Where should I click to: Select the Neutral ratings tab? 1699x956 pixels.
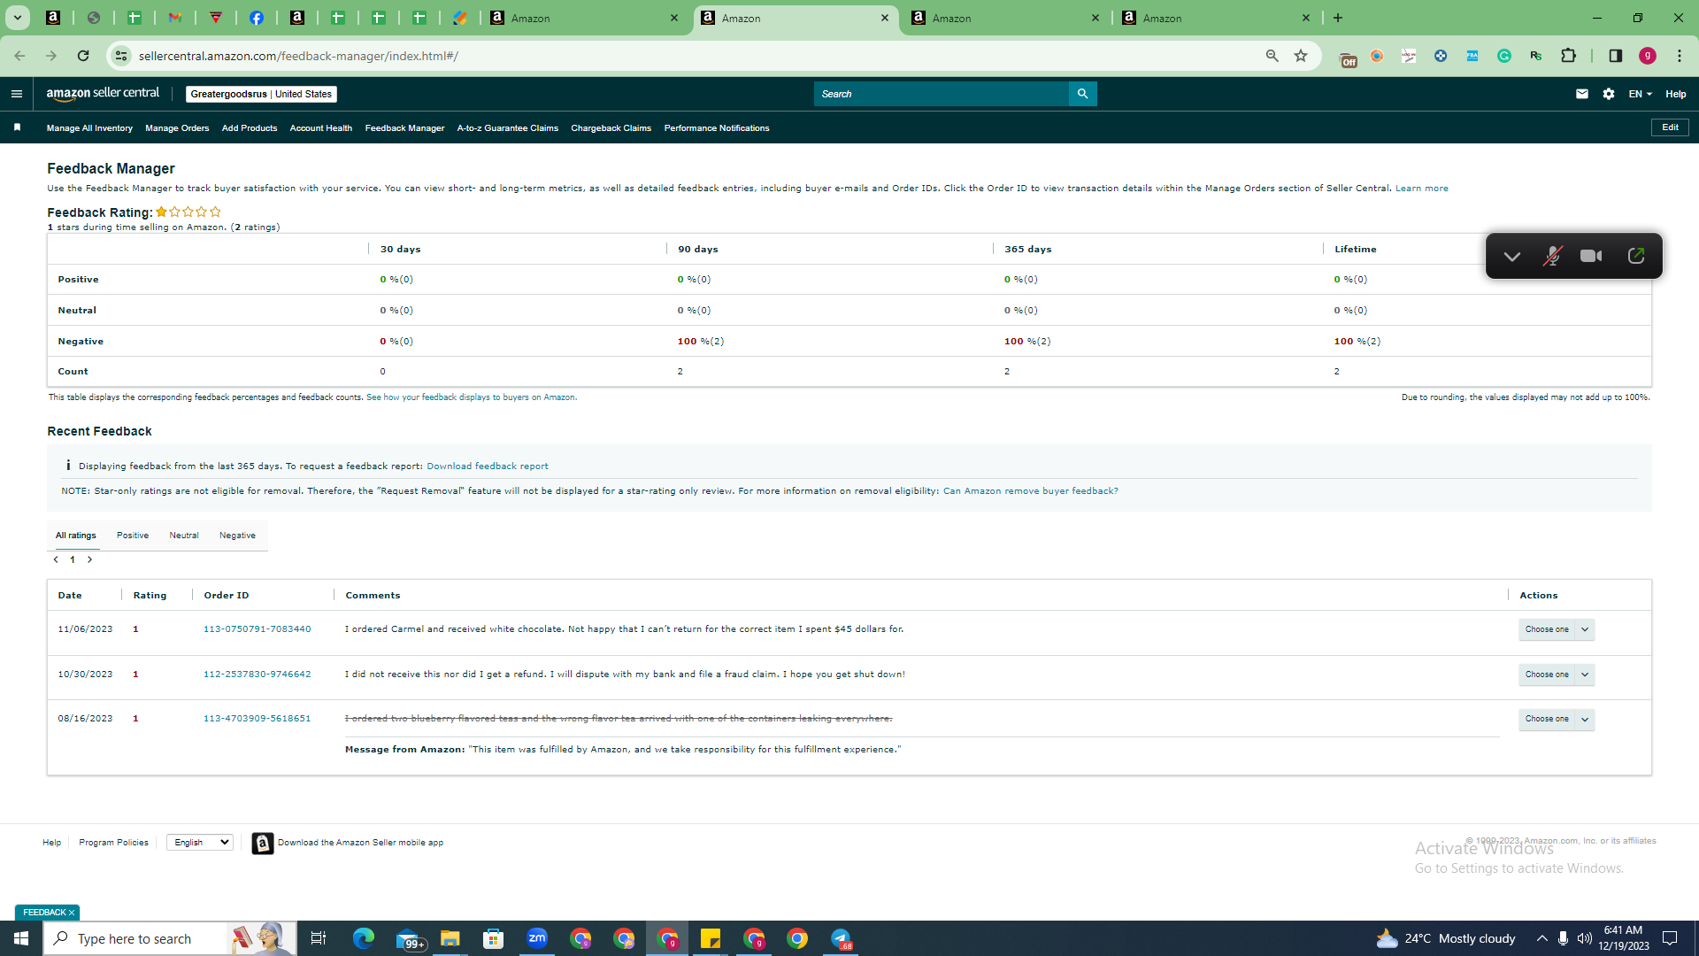click(184, 536)
